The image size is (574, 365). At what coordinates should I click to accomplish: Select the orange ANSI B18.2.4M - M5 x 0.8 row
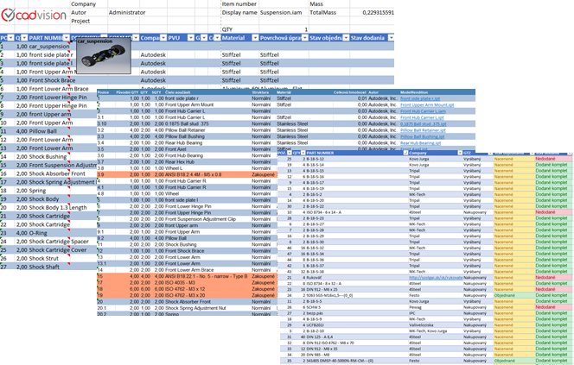point(187,174)
